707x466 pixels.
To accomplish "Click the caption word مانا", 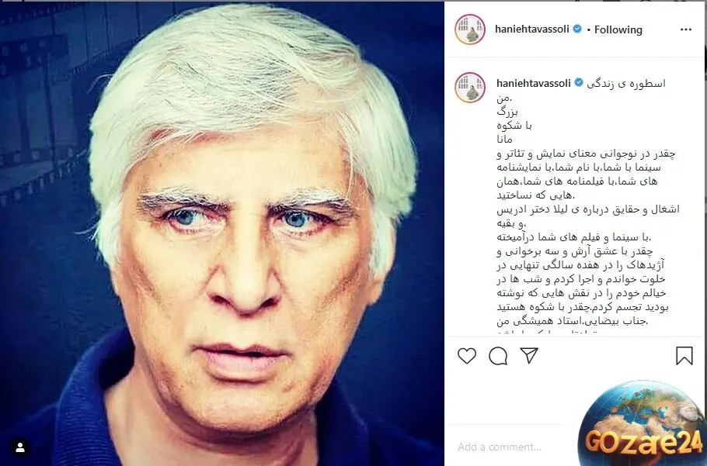I will pos(504,140).
